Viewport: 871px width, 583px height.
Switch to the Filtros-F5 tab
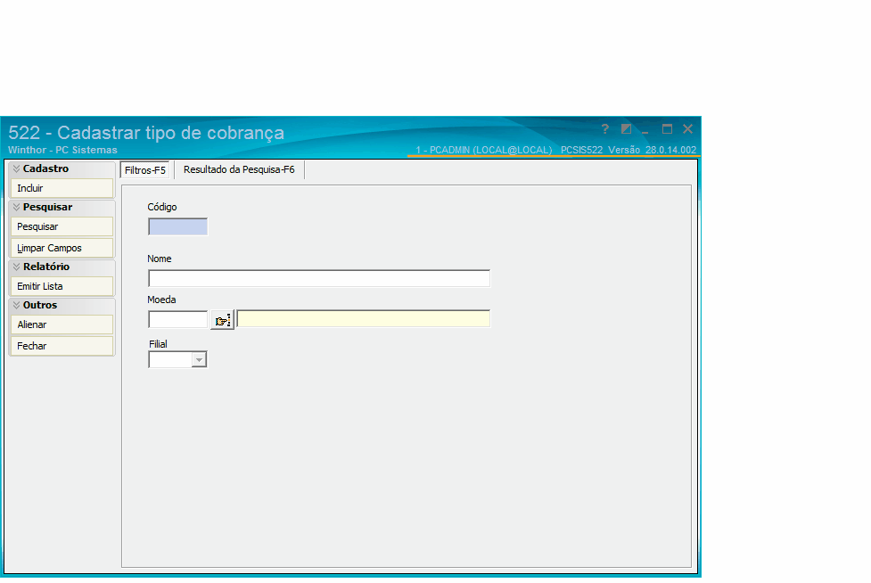click(x=145, y=170)
